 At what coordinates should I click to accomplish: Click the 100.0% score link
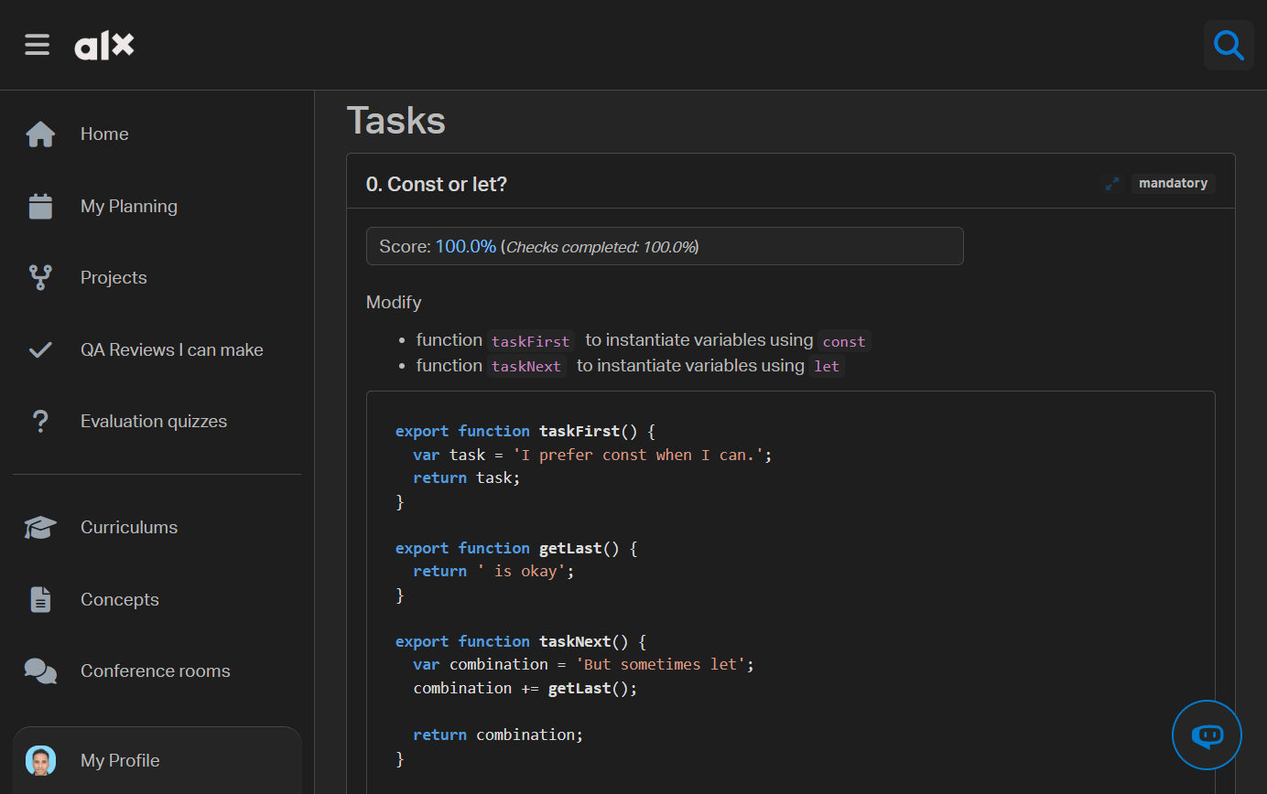coord(465,245)
